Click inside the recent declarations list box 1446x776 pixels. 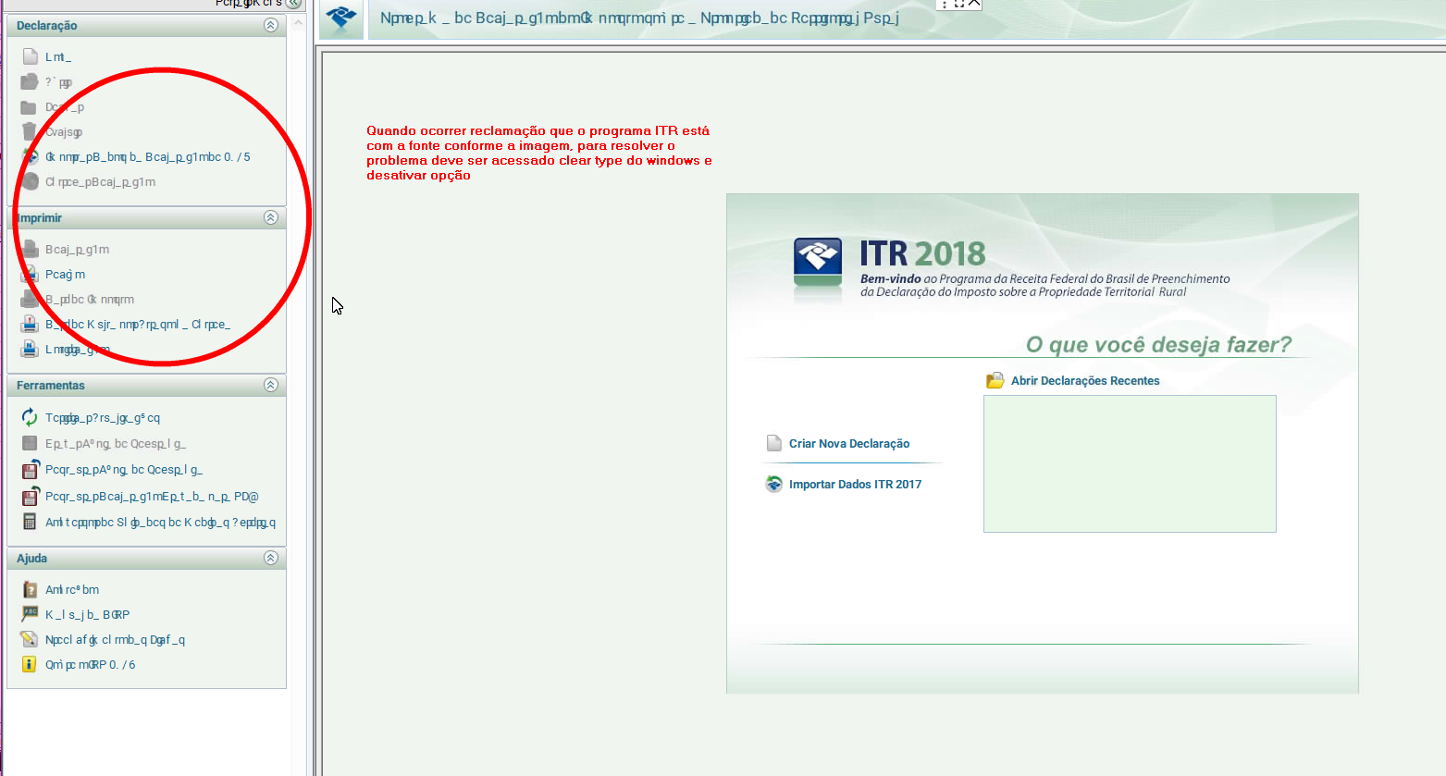pos(1130,463)
